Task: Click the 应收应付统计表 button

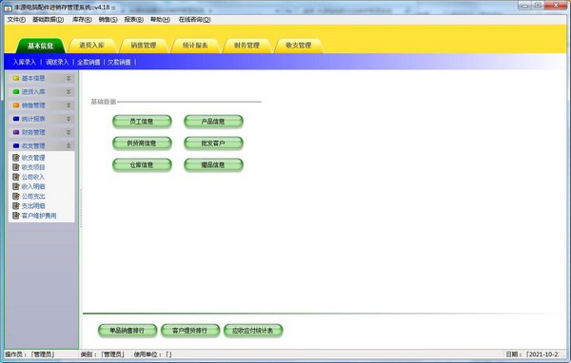Action: click(253, 331)
